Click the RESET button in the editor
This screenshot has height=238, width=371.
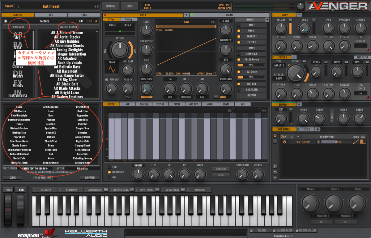(x=221, y=175)
